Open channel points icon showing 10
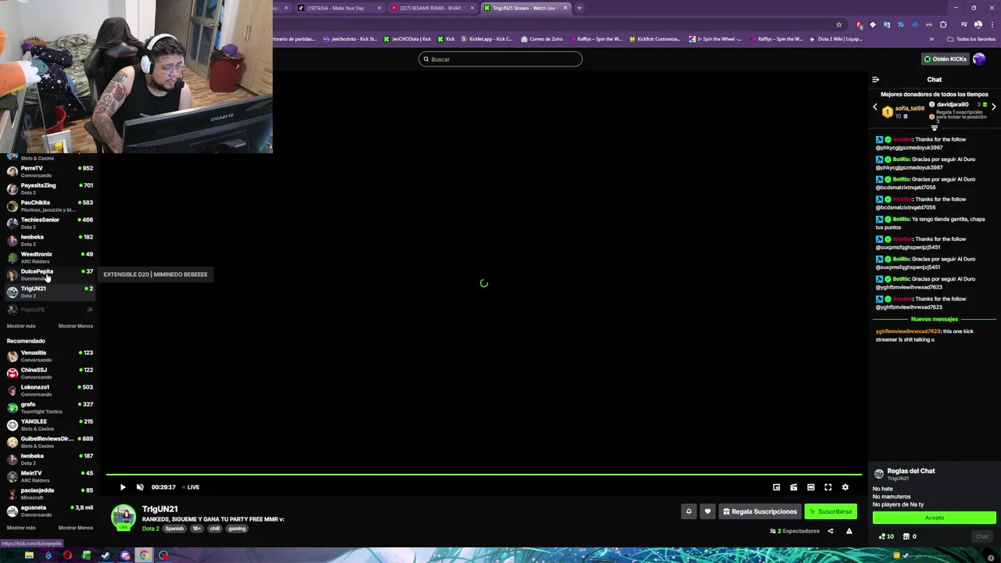This screenshot has width=1001, height=563. coord(886,536)
